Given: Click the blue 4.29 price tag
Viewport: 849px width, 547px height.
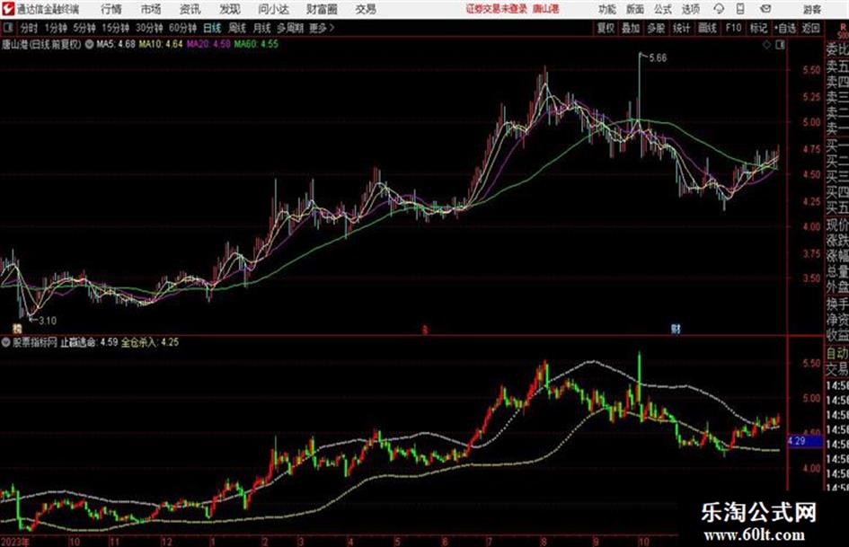Looking at the screenshot, I should pos(805,441).
